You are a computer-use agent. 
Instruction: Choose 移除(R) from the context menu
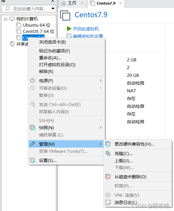(46, 72)
